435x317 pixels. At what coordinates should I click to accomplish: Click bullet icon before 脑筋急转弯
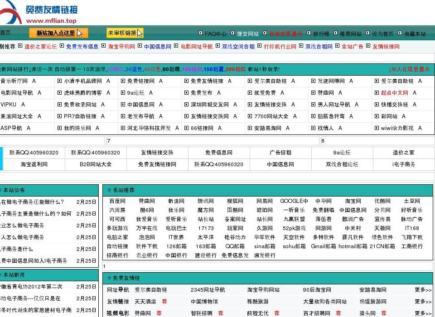click(313, 116)
